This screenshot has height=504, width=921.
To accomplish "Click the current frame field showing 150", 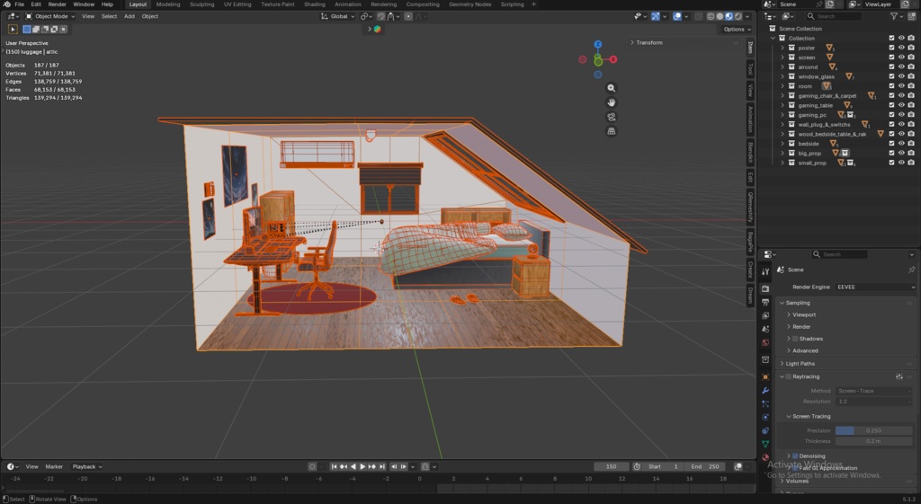I will click(x=612, y=467).
